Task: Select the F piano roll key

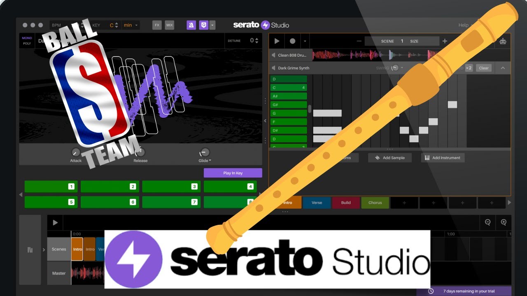Action: coord(288,122)
